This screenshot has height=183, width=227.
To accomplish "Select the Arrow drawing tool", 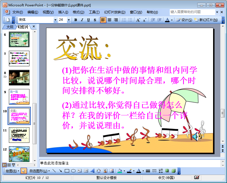I will (60, 171).
